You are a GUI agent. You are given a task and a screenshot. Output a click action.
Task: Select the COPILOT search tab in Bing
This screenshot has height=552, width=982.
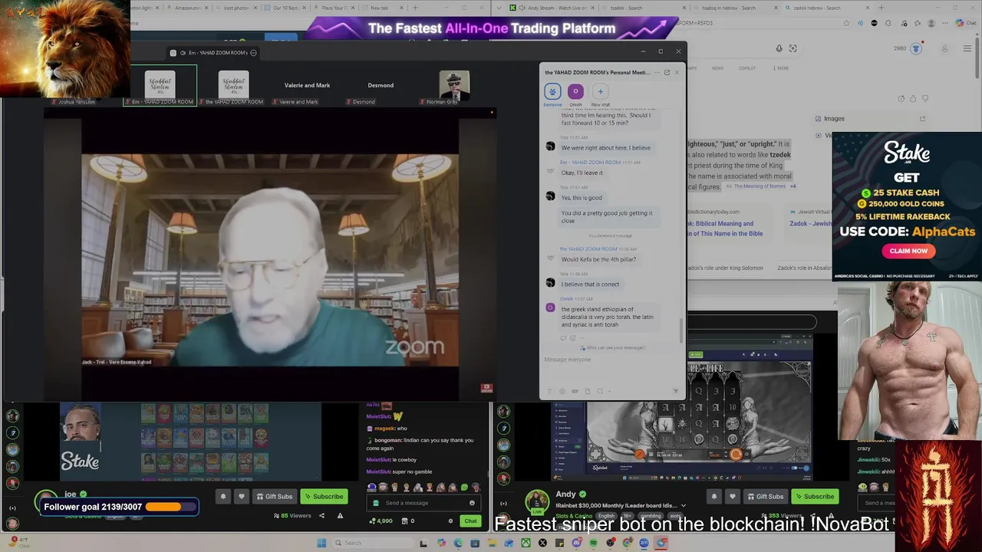point(747,68)
